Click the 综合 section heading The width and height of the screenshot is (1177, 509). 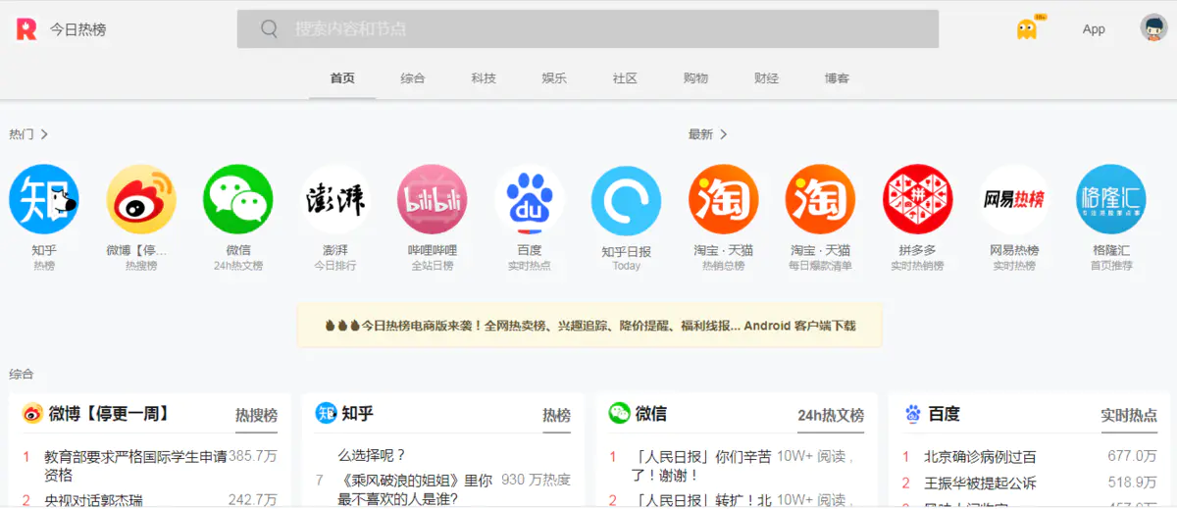(21, 374)
